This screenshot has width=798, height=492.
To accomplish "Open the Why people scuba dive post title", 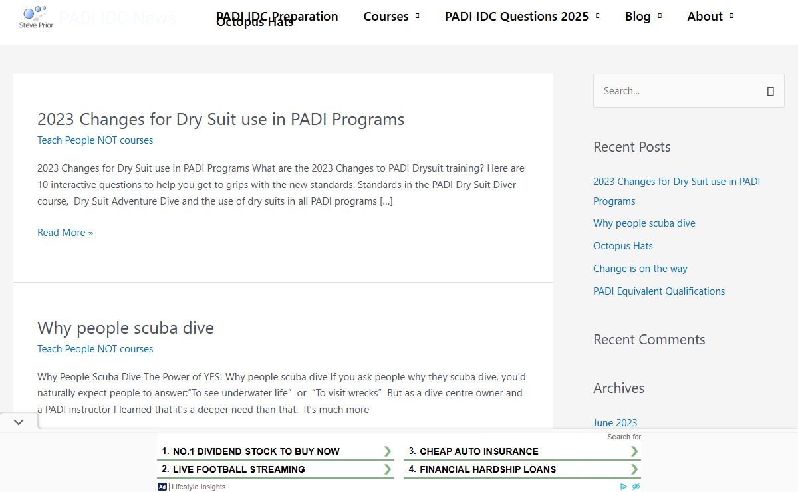I will coord(126,328).
